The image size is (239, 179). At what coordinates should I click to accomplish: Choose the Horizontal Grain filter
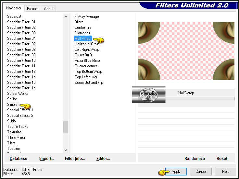coord(87,44)
